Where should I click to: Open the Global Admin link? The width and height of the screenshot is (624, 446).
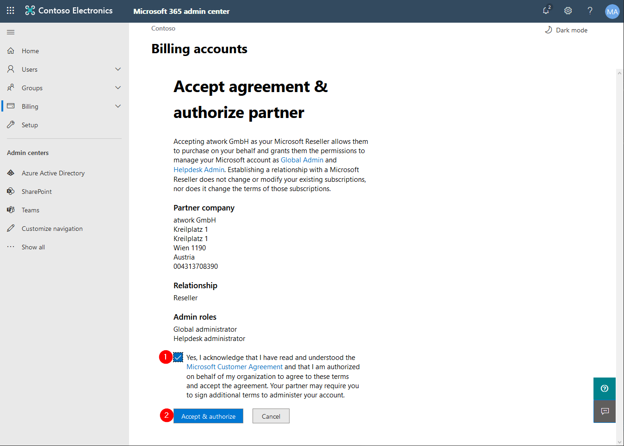[302, 160]
